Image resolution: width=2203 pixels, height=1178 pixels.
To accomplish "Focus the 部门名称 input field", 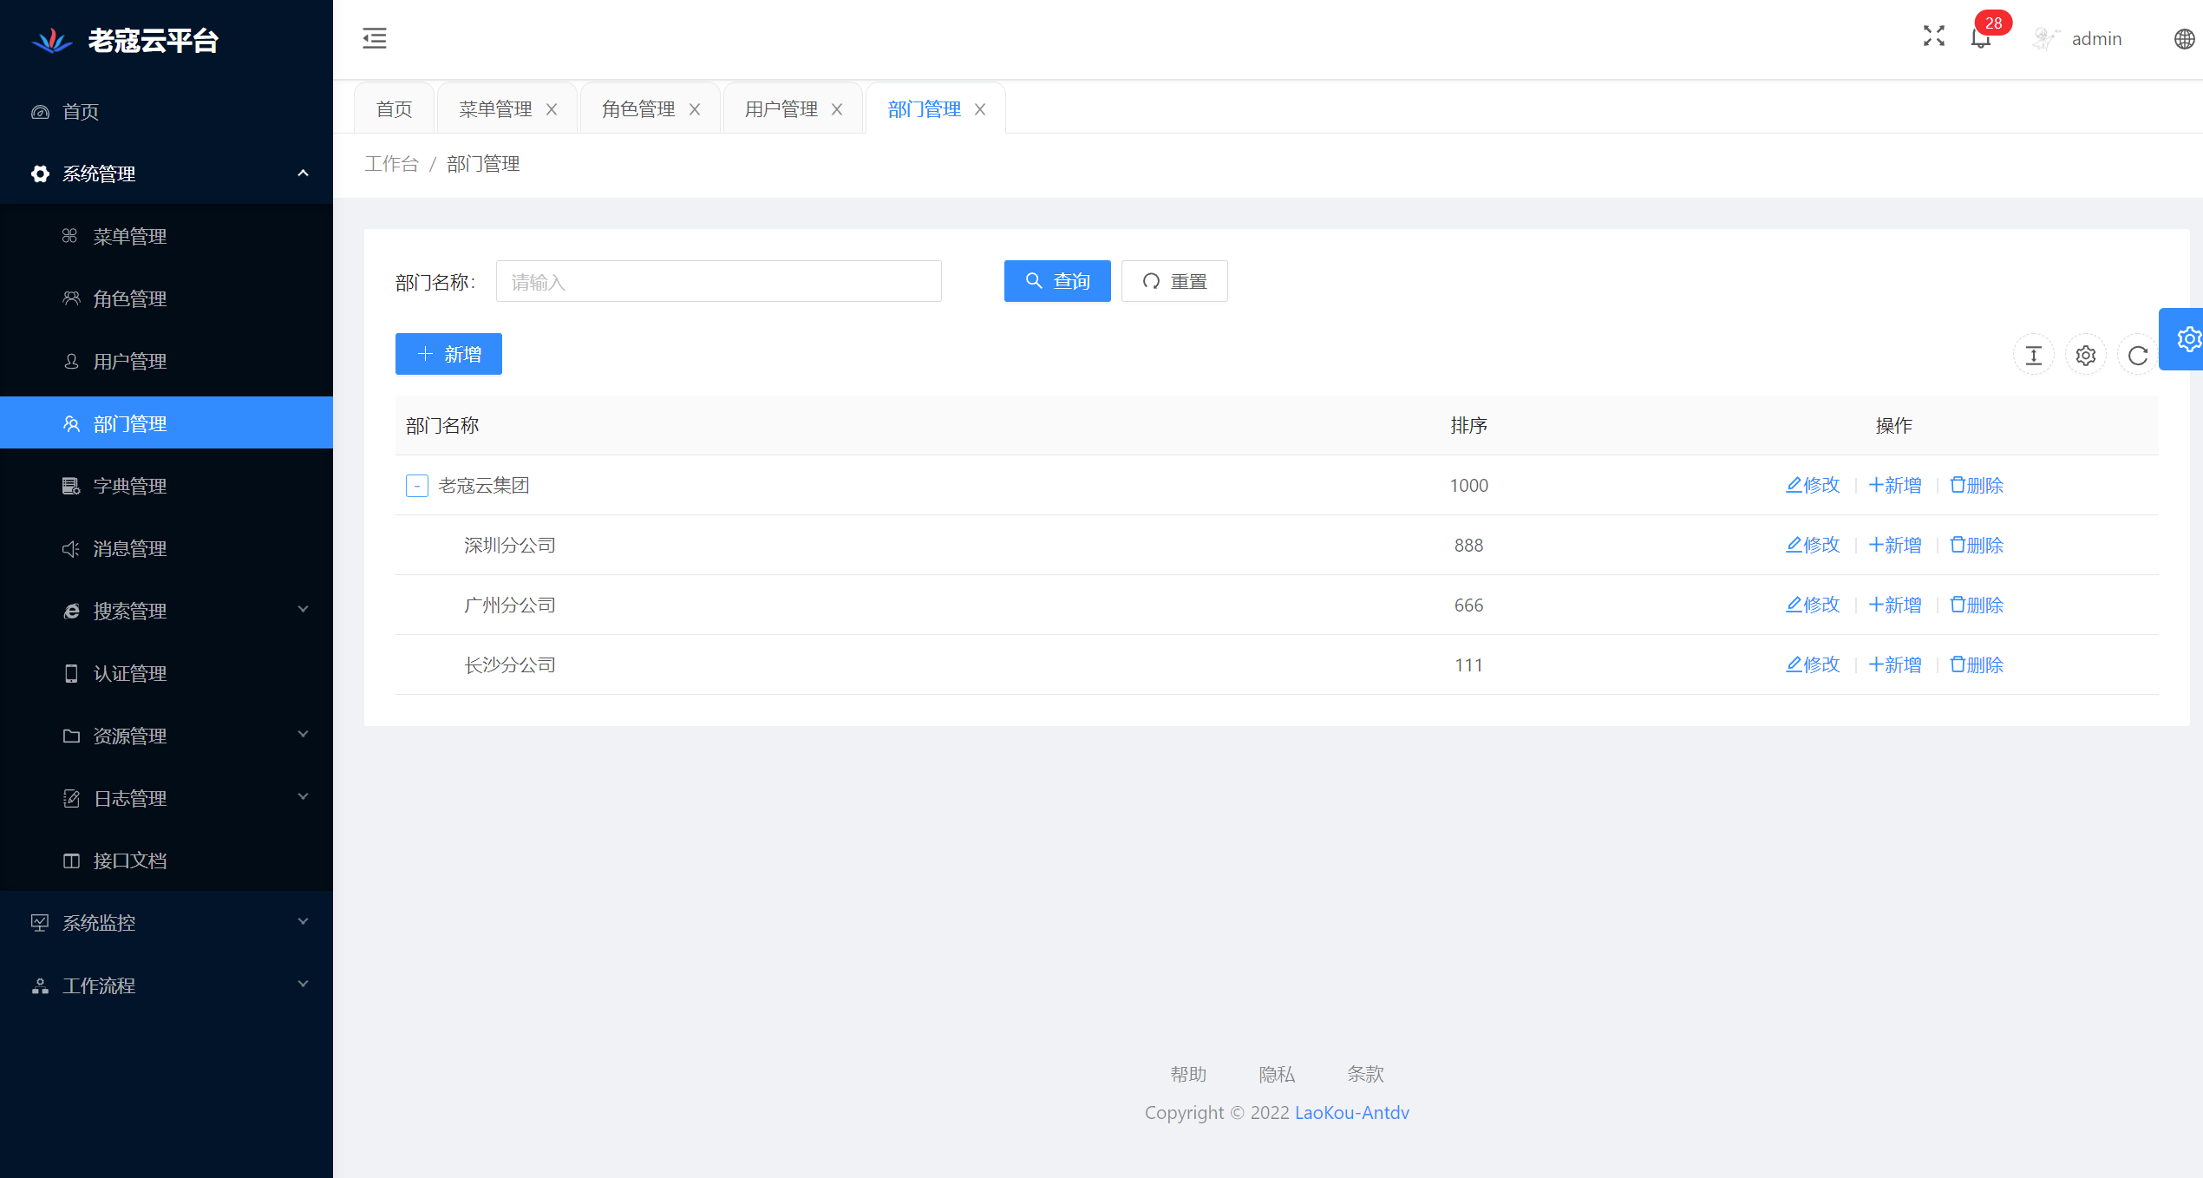I will [718, 281].
